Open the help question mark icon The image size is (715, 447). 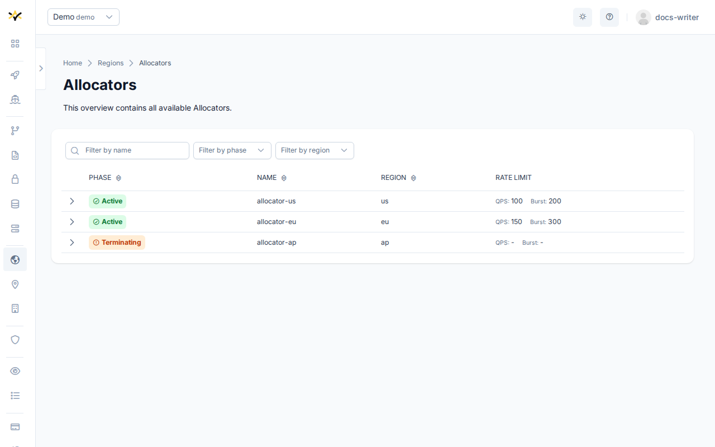click(609, 17)
